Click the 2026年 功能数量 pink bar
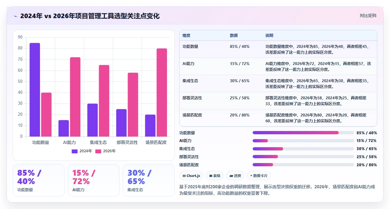This screenshot has height=209, width=390. [x=46, y=115]
